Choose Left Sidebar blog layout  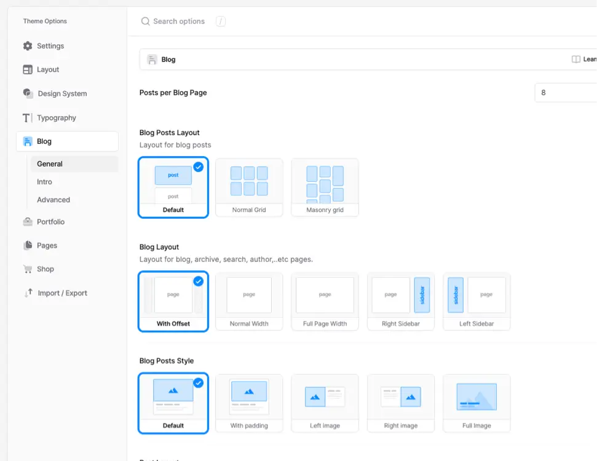click(476, 301)
